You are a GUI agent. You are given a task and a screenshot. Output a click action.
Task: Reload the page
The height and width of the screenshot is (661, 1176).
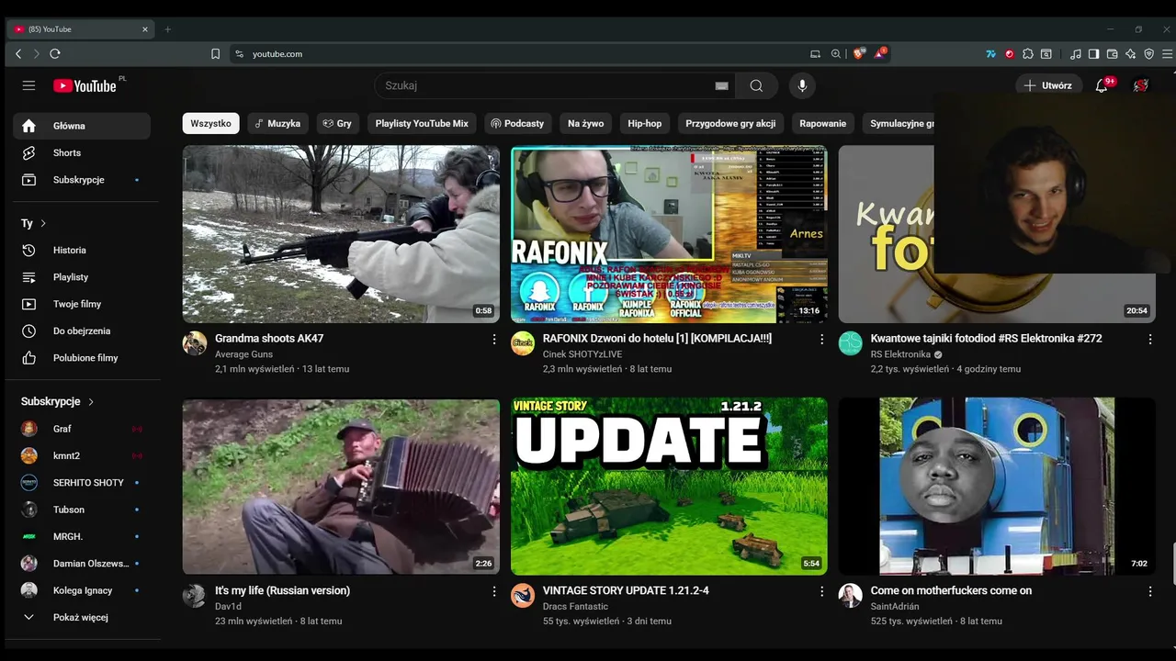point(55,54)
